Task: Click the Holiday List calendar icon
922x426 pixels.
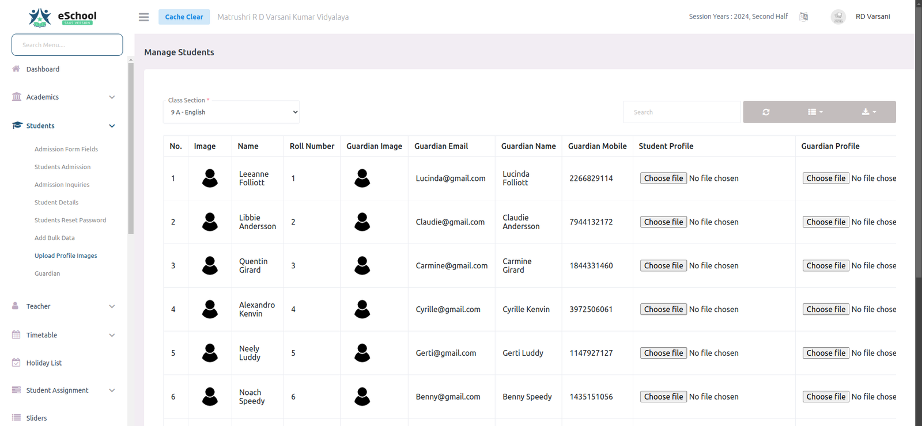Action: click(16, 363)
